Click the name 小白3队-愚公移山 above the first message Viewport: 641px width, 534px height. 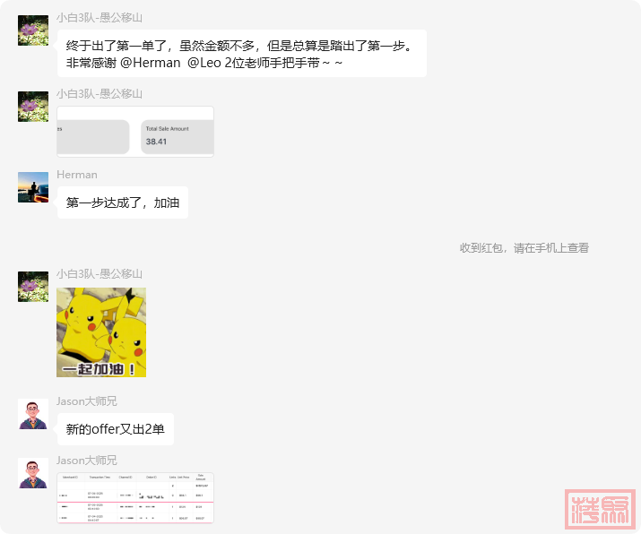coord(100,18)
